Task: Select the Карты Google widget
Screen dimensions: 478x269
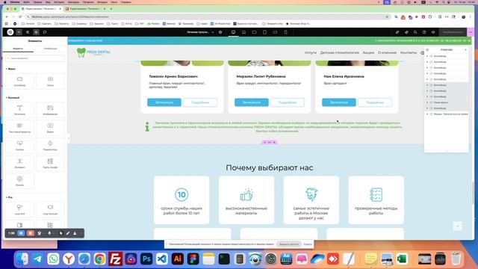Action: point(50,163)
